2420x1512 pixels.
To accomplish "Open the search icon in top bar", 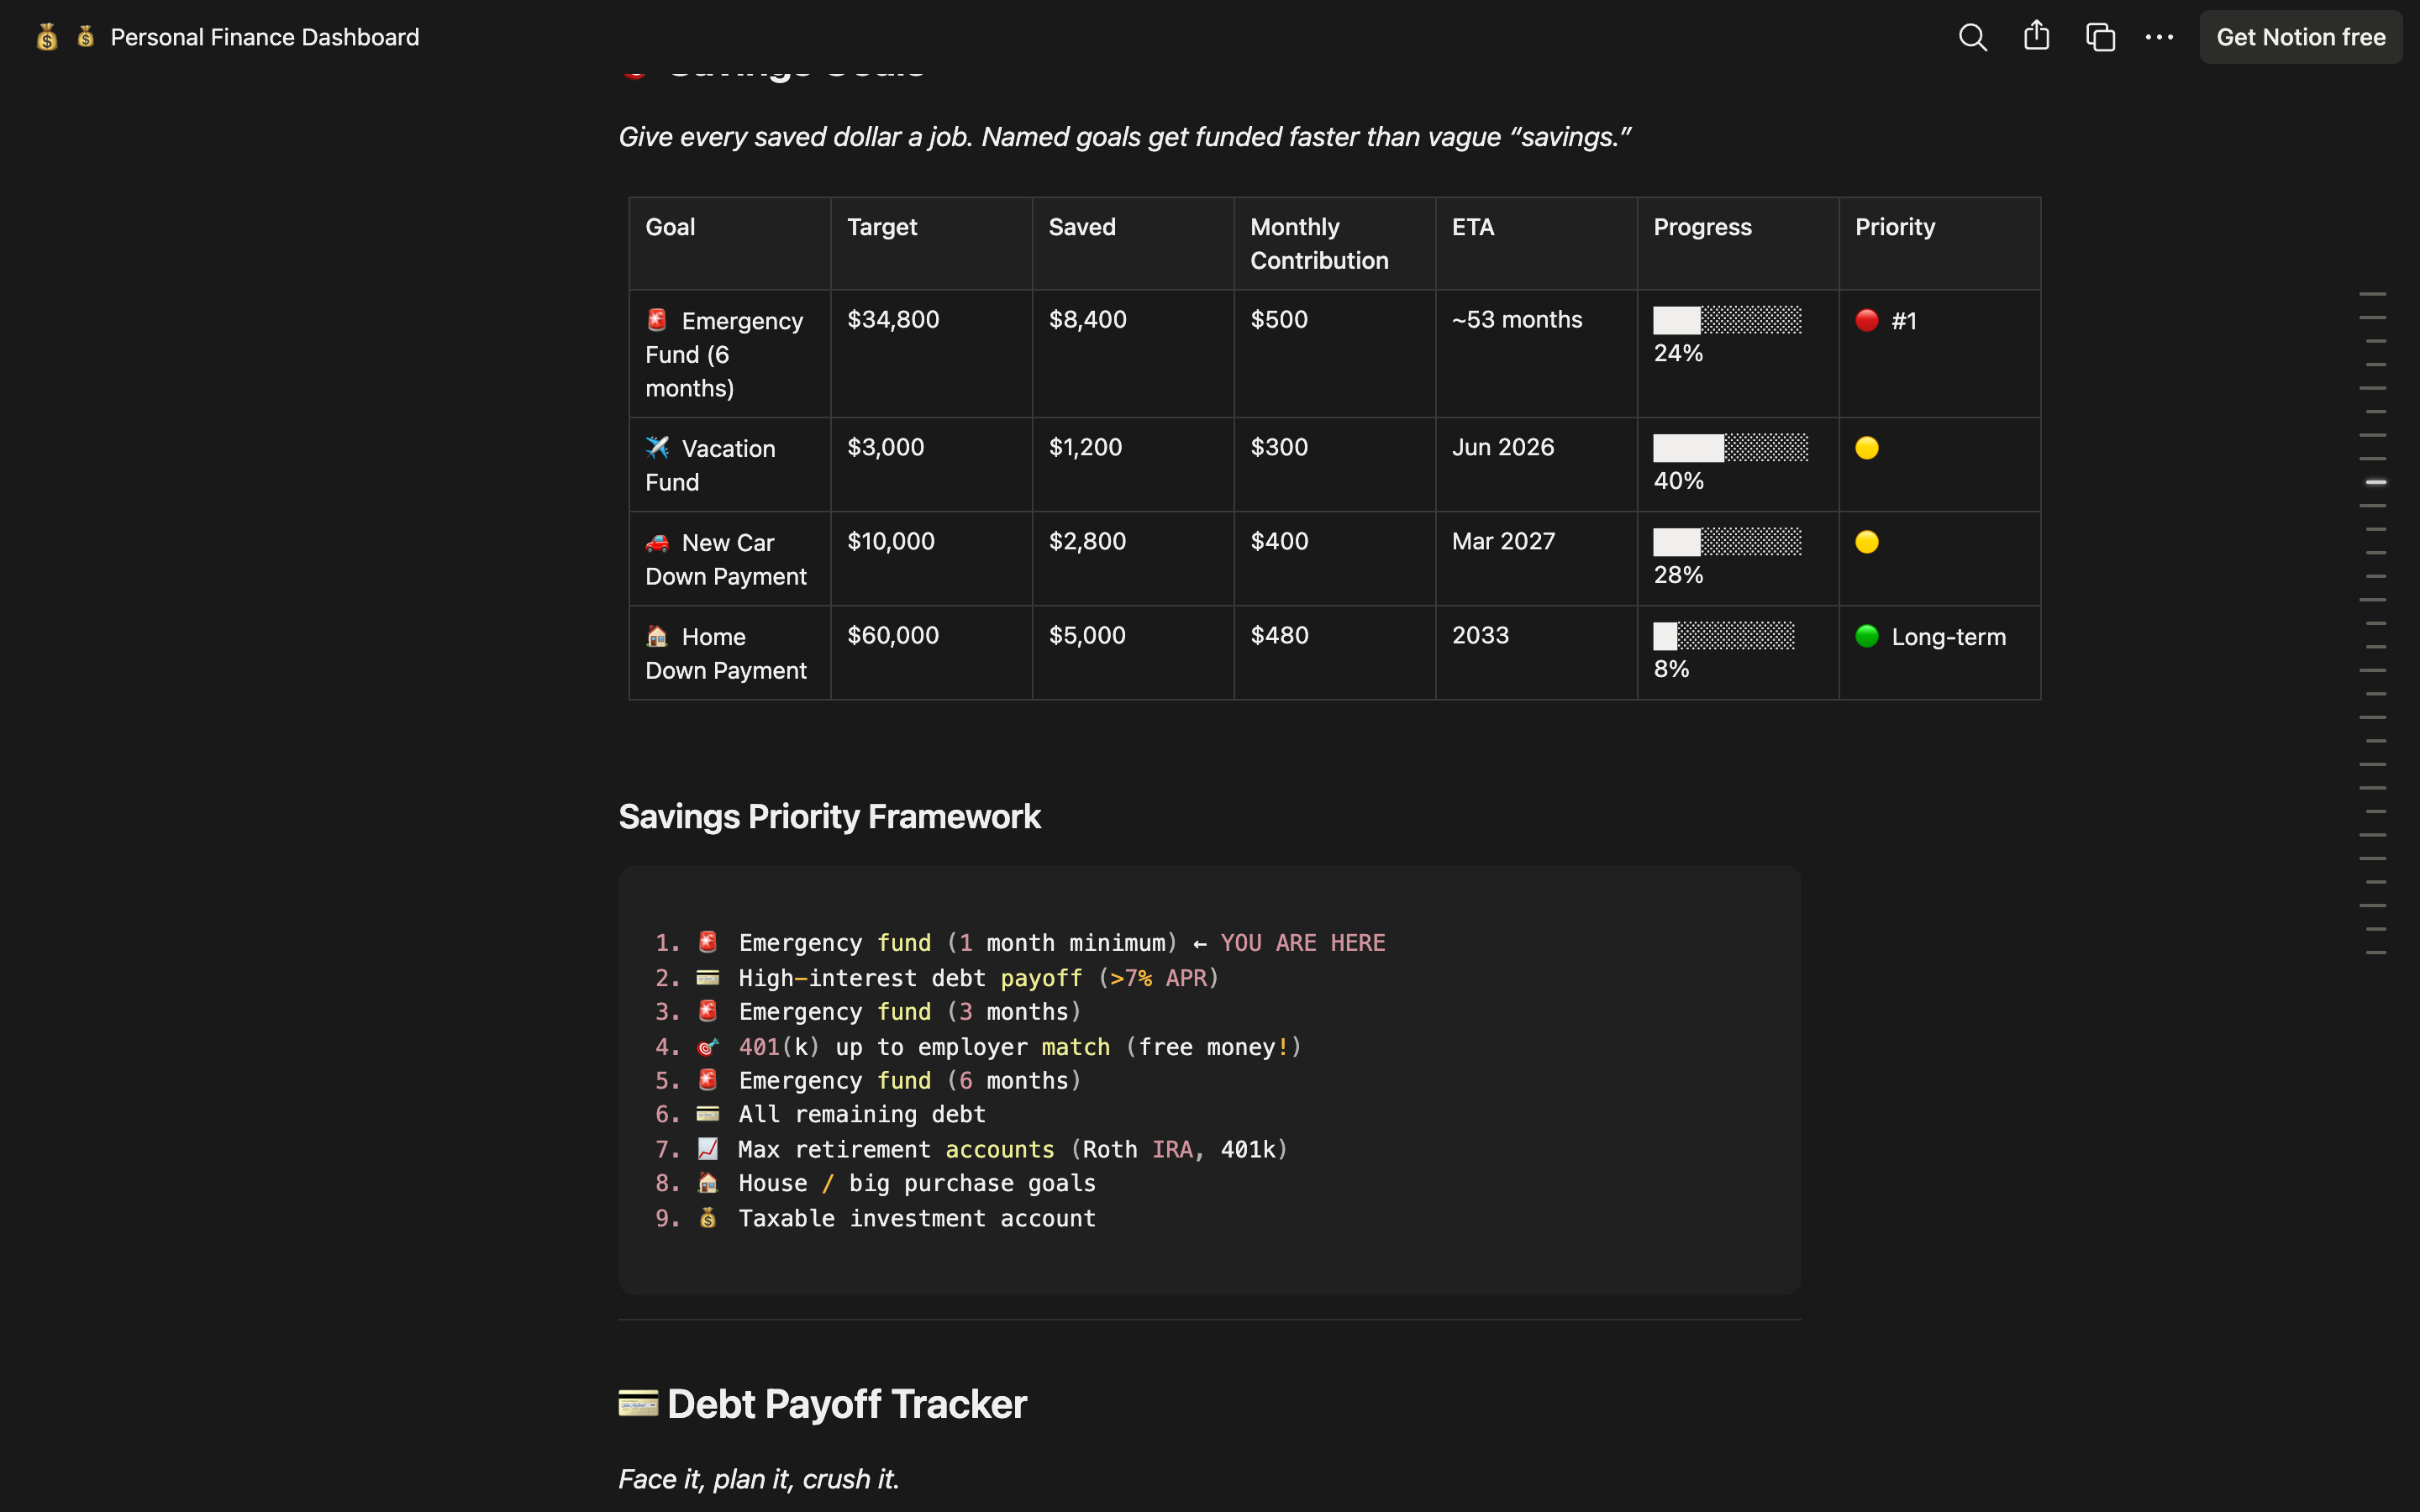I will point(1972,37).
